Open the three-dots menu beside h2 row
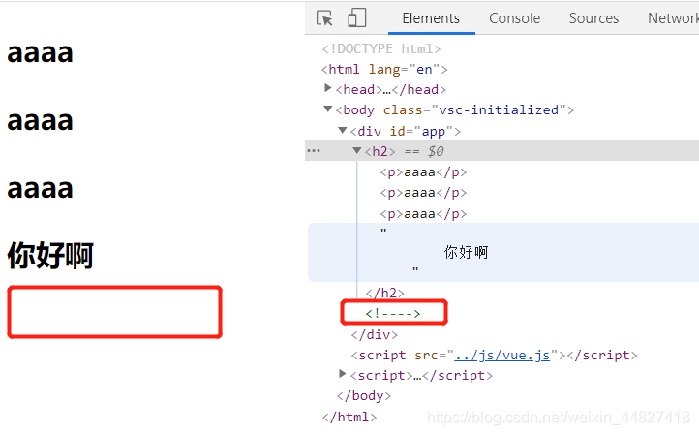 point(314,151)
